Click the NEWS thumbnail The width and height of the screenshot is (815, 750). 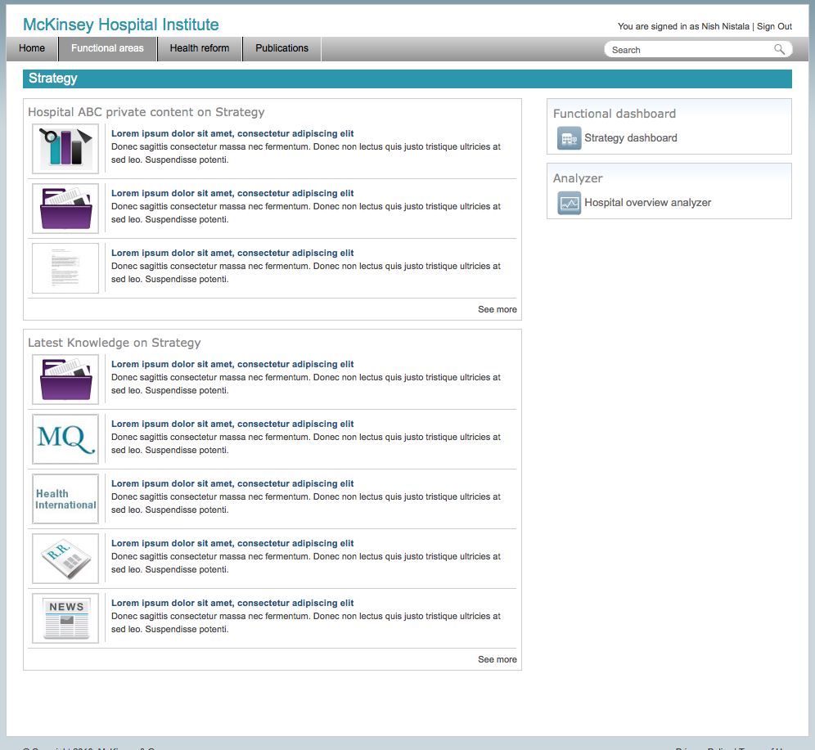(65, 618)
